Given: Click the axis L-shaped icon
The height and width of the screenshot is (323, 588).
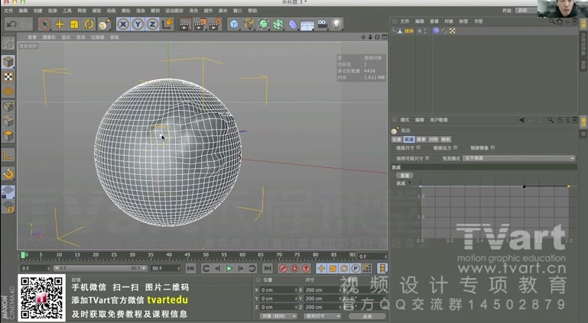Looking at the screenshot, I should [8, 155].
